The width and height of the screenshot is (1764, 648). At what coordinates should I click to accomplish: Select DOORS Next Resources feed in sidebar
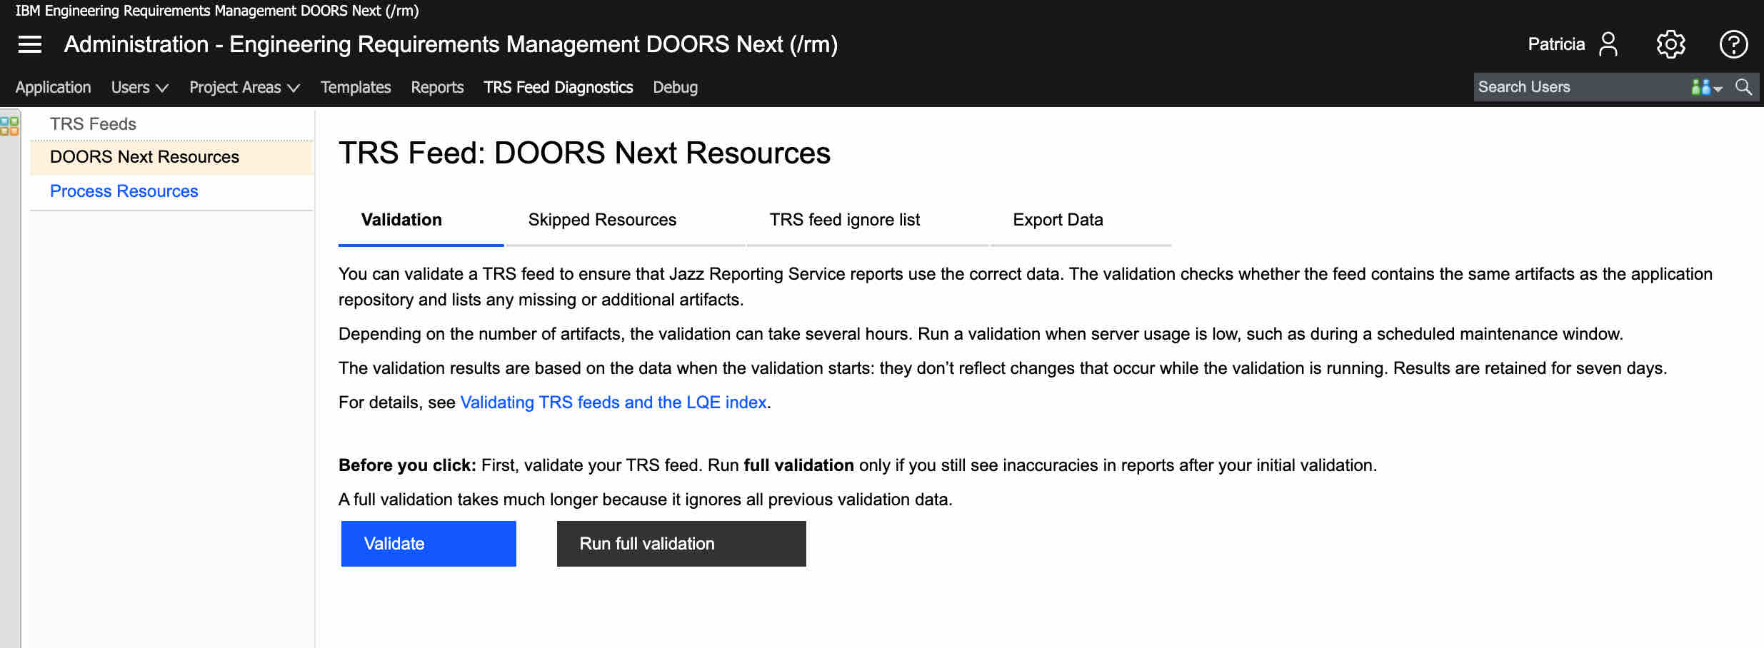click(x=171, y=157)
